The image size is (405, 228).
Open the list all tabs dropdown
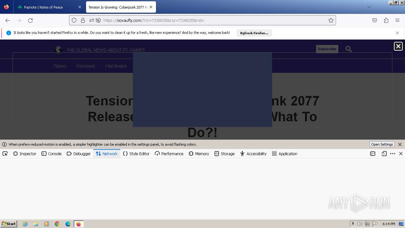[x=369, y=7]
